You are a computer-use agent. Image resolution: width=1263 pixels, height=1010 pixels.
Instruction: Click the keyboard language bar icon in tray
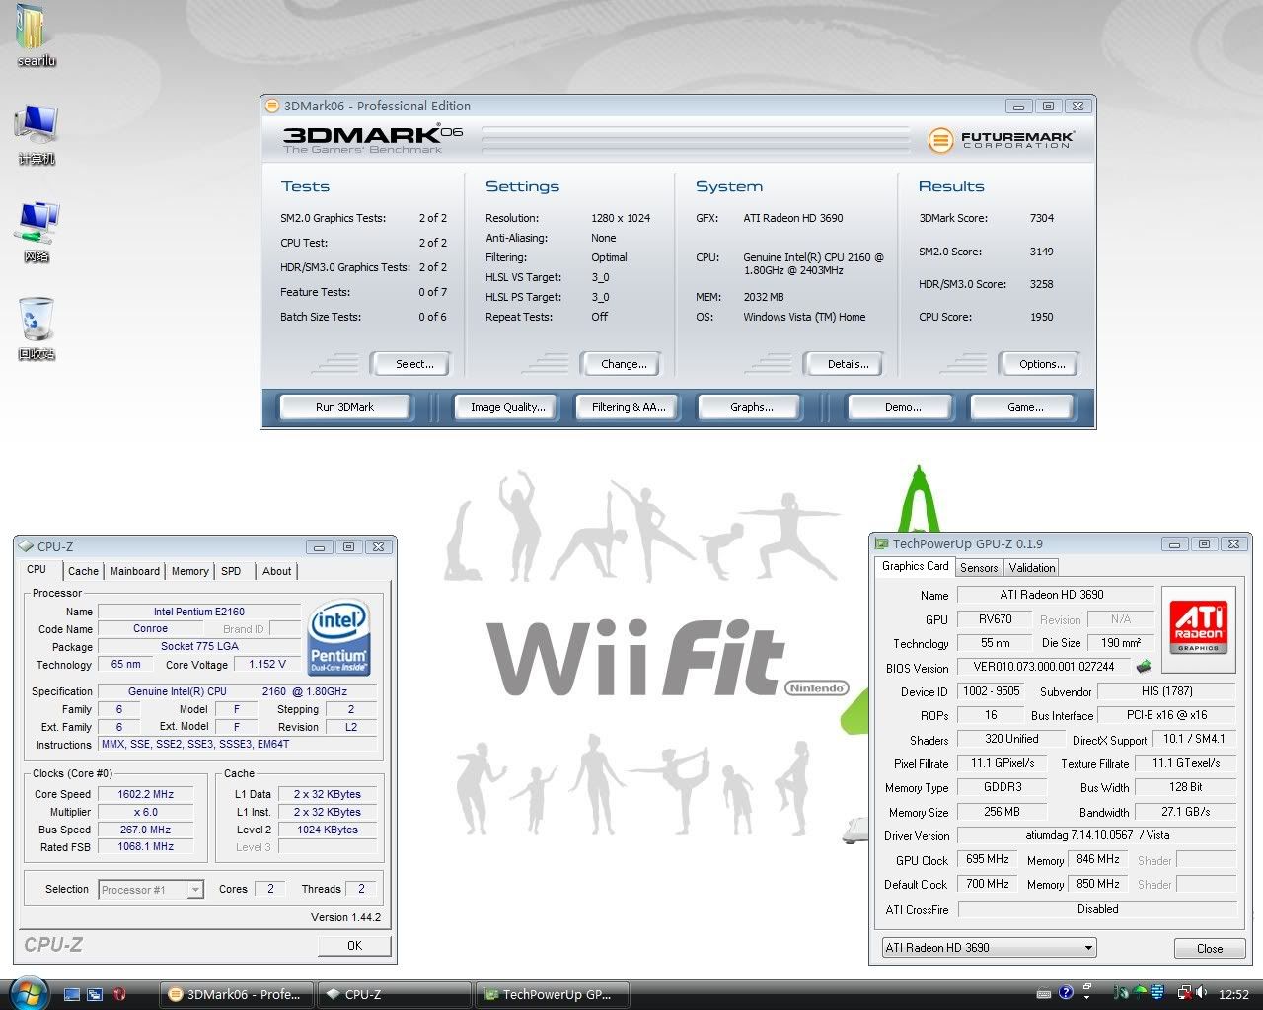coord(1044,994)
